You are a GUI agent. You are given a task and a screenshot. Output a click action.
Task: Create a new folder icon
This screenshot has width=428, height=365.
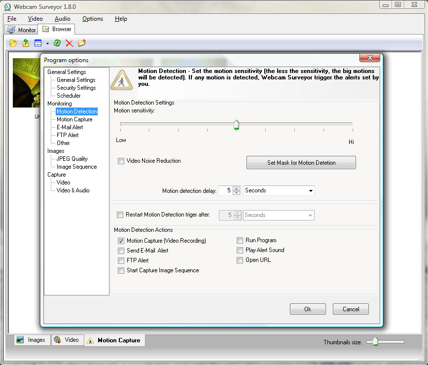click(x=82, y=43)
